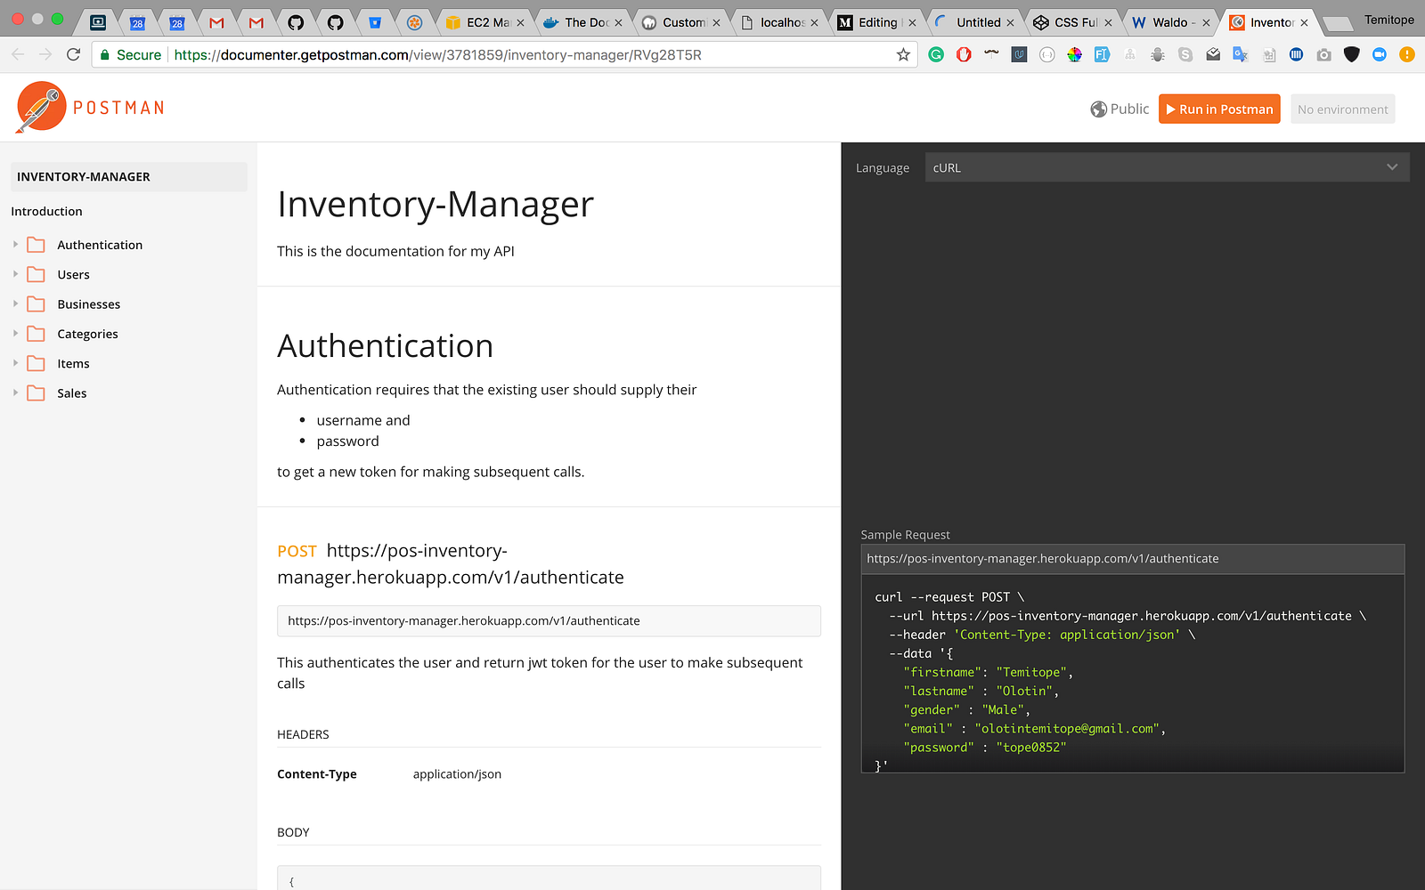Click the Businesses folder icon
1425x890 pixels.
[x=36, y=304]
